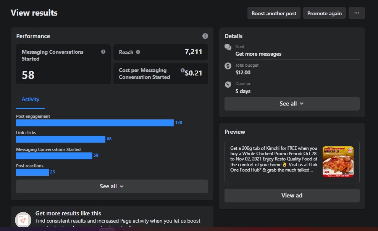
Task: Click the Link clicks bar
Action: (x=61, y=139)
